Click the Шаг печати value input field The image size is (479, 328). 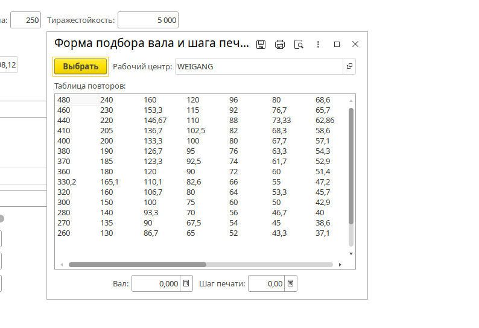tap(266, 283)
